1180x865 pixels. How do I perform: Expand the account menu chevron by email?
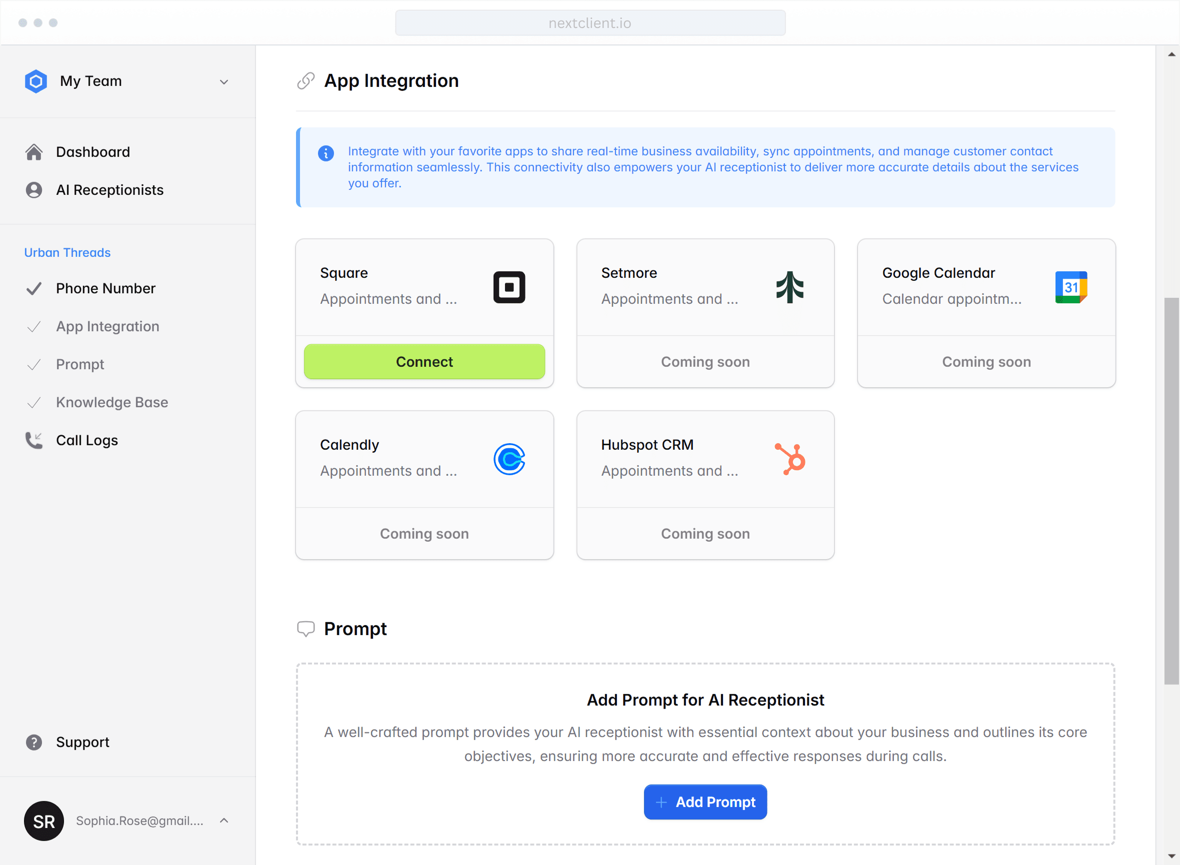223,821
